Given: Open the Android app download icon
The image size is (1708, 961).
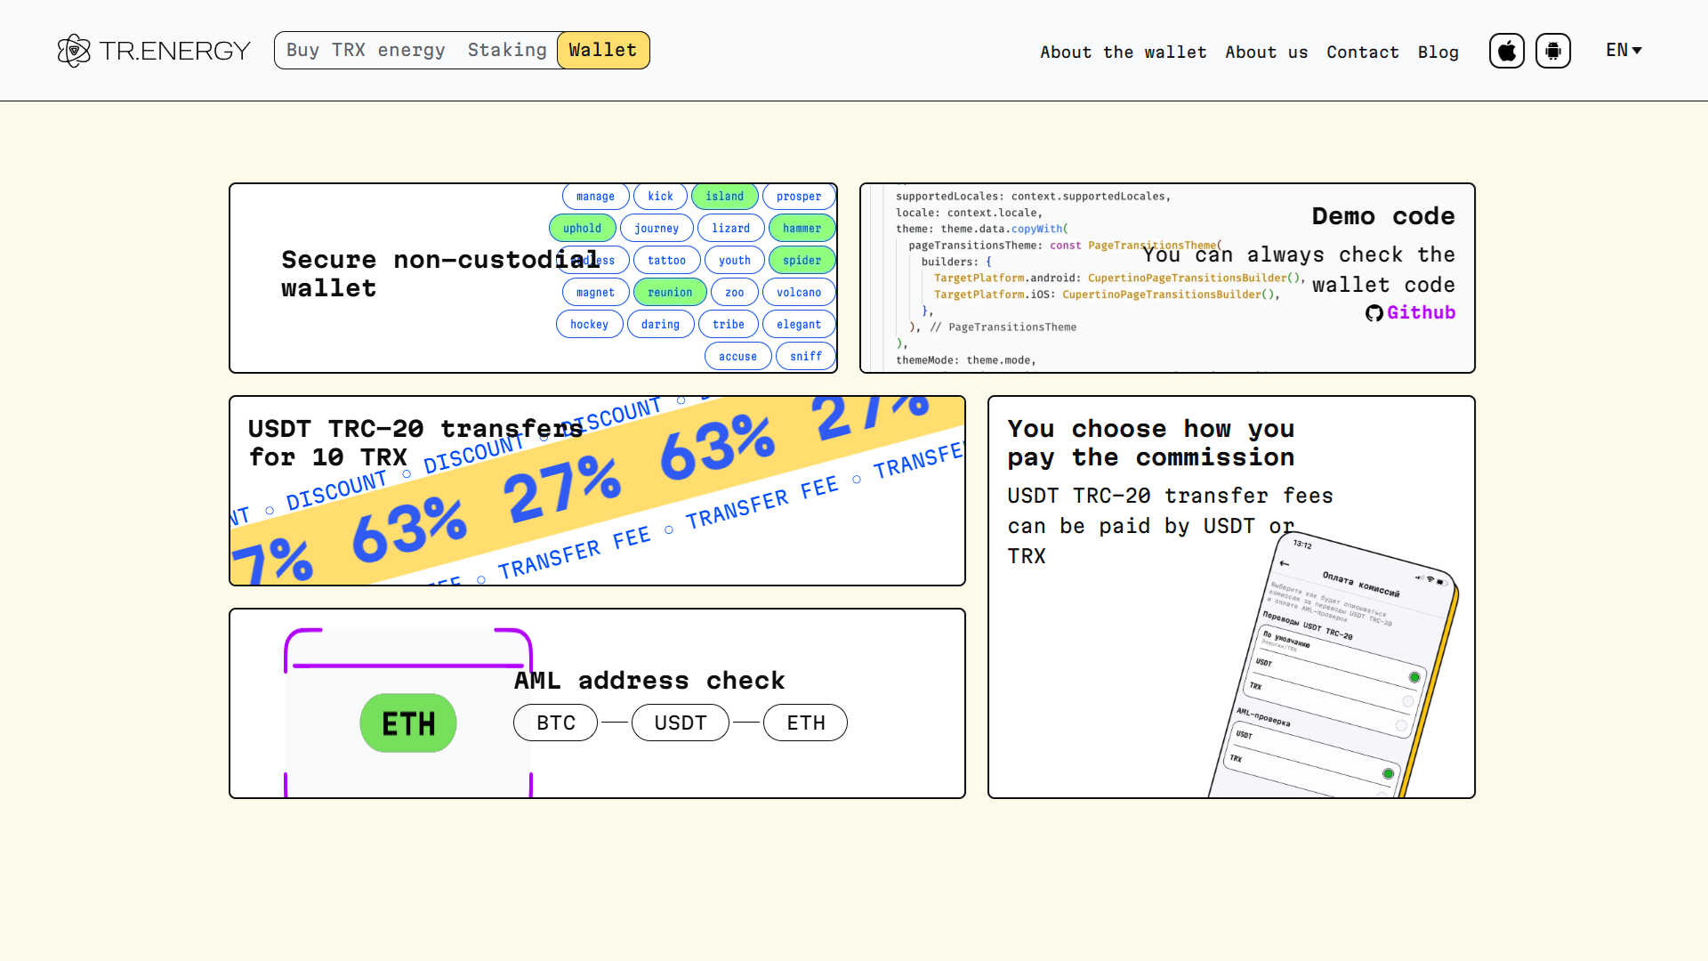Looking at the screenshot, I should click(1553, 51).
